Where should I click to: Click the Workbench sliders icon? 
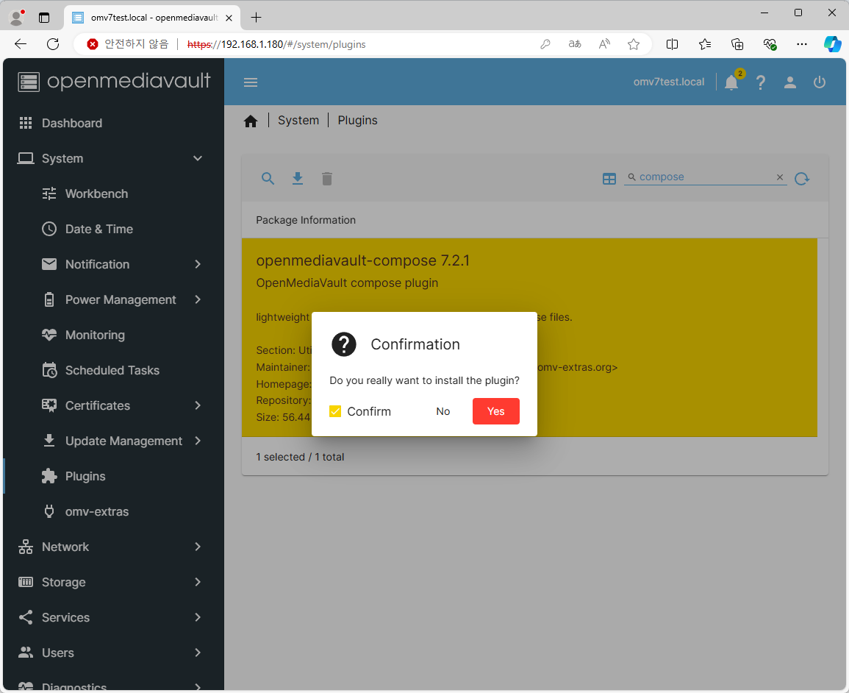[x=49, y=193]
